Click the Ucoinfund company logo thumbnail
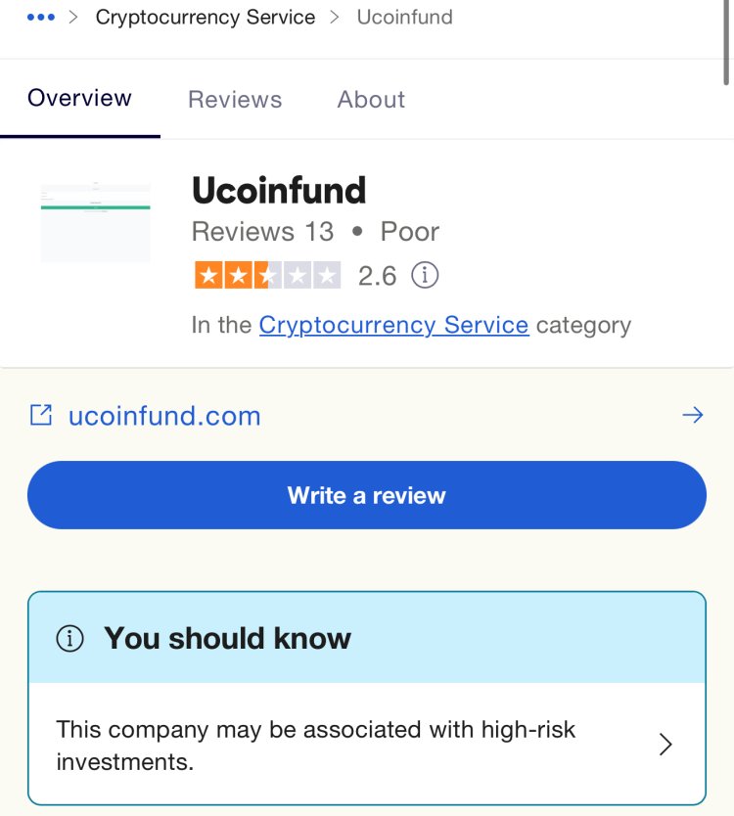This screenshot has width=734, height=816. 95,222
